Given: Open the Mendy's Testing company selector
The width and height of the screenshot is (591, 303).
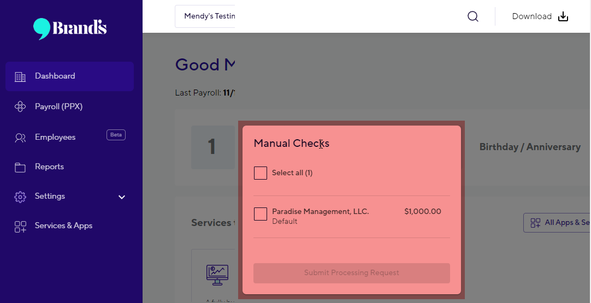Looking at the screenshot, I should tap(205, 16).
